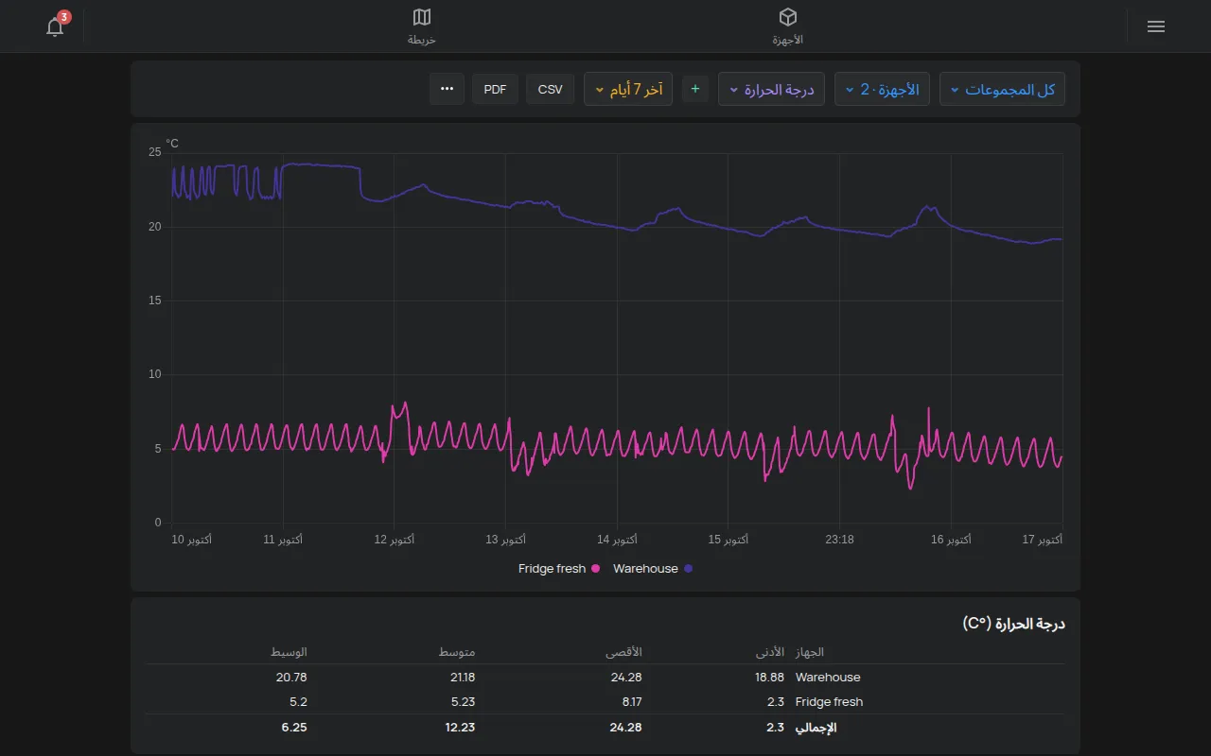Sort by minimum column header (الأدنى)

pos(769,652)
